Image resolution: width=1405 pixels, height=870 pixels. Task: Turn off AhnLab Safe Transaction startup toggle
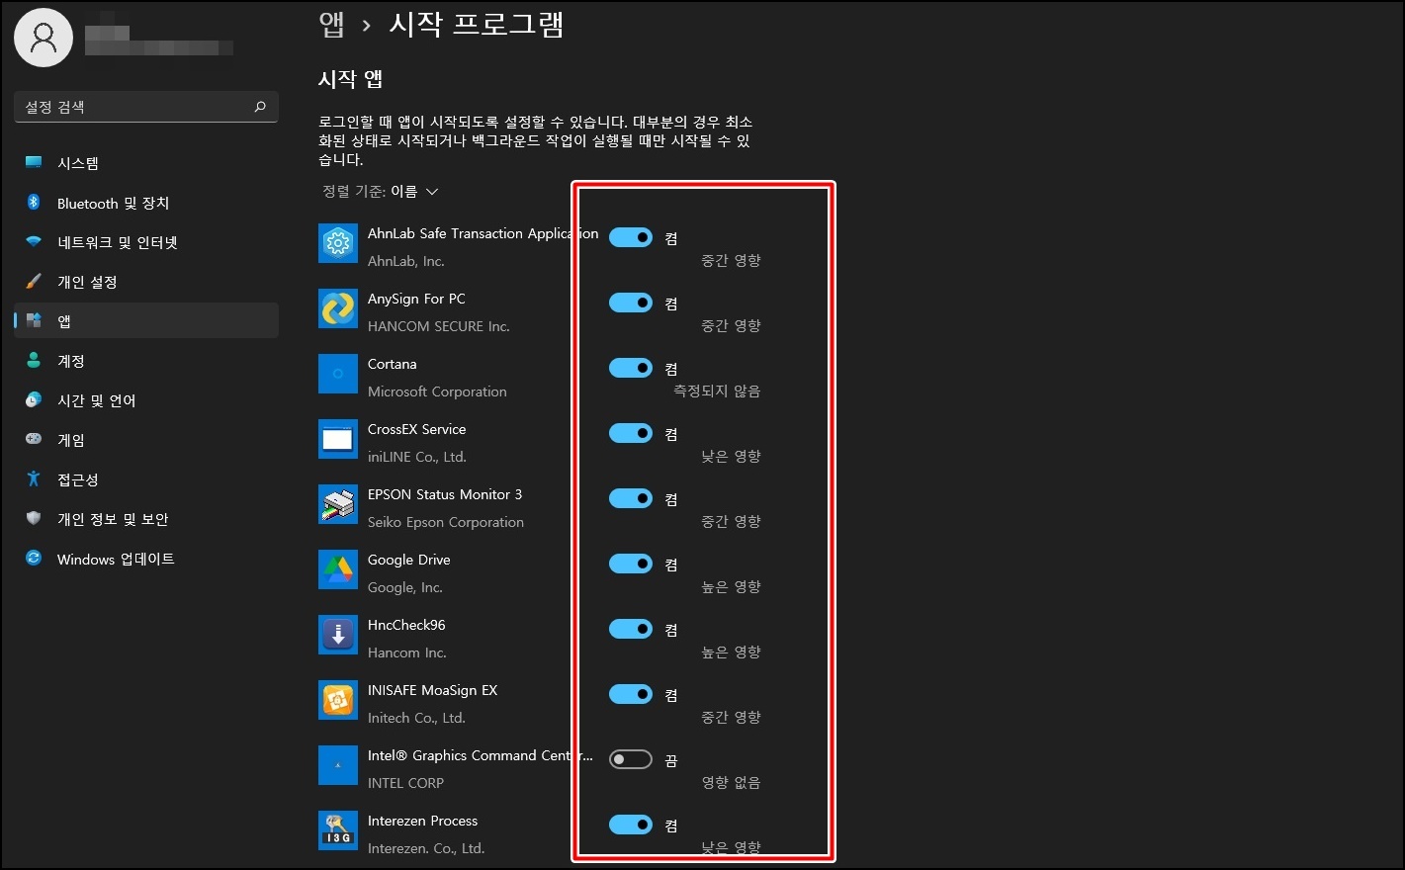(x=631, y=237)
